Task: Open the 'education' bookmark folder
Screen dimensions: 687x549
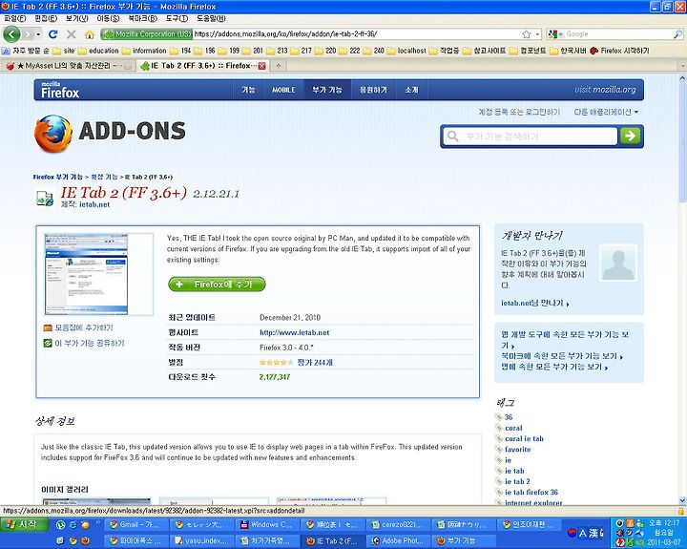Action: click(x=98, y=51)
